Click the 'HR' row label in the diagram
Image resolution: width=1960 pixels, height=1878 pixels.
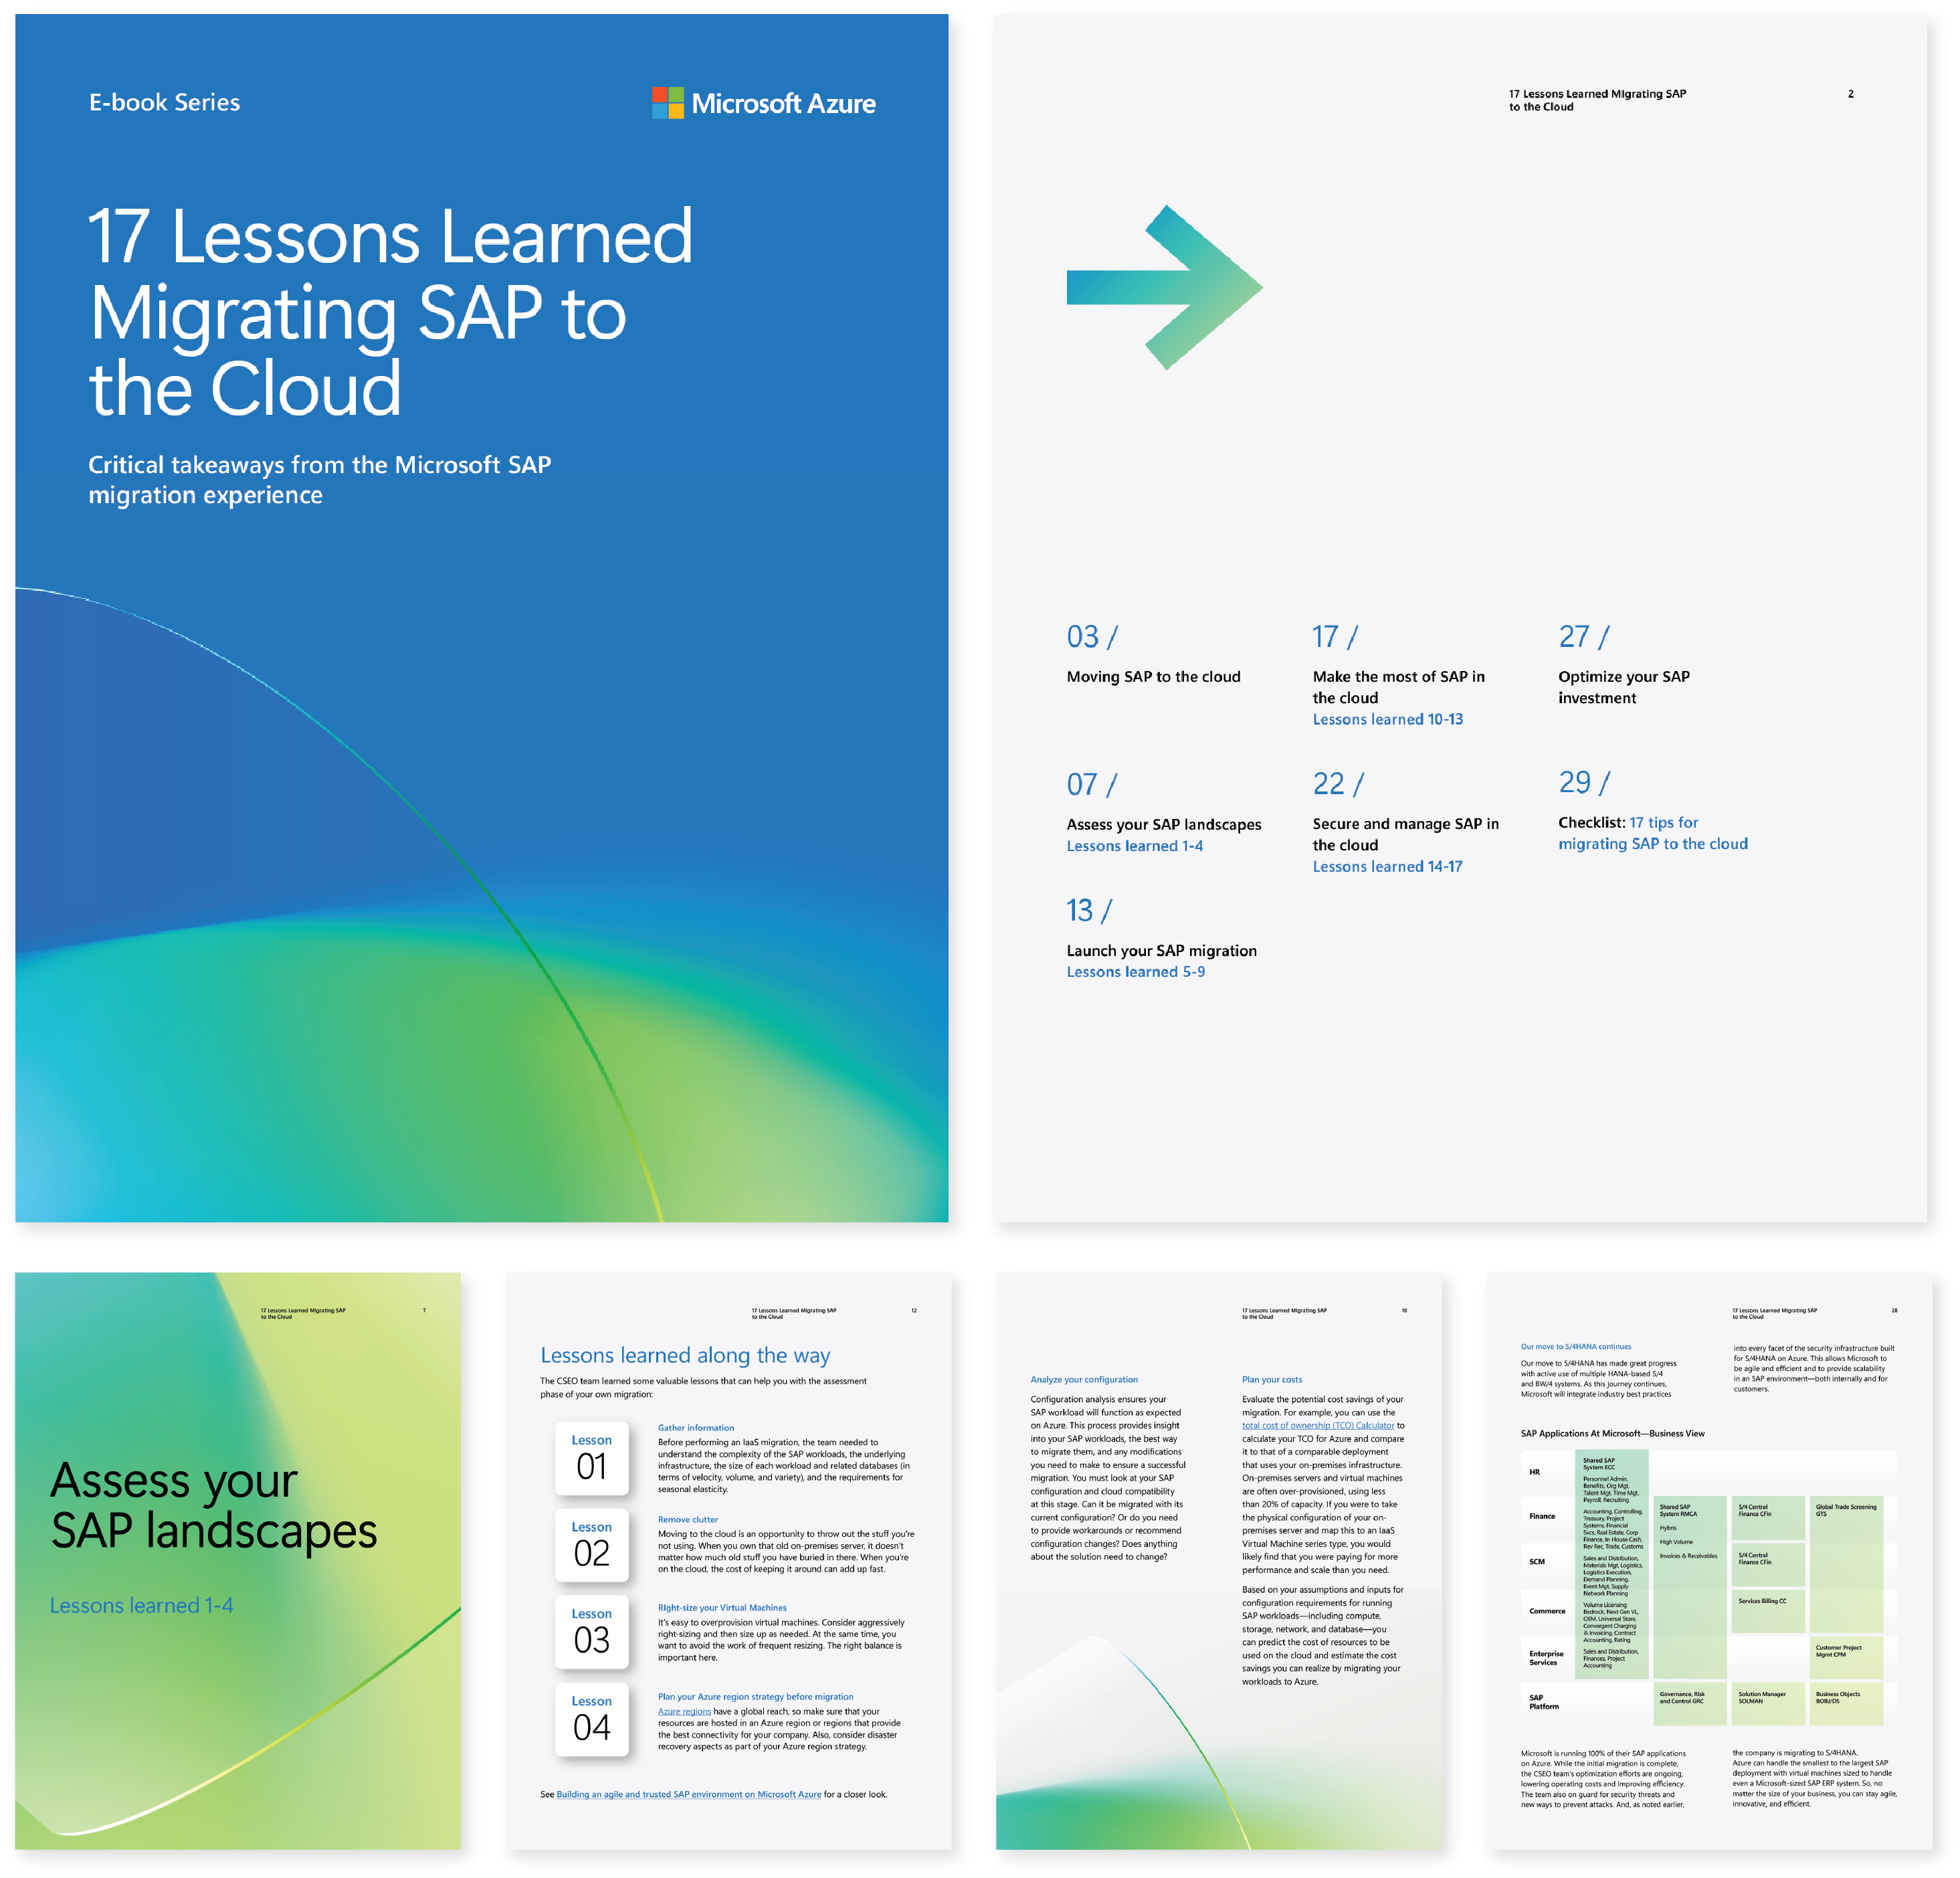pyautogui.click(x=1535, y=1472)
